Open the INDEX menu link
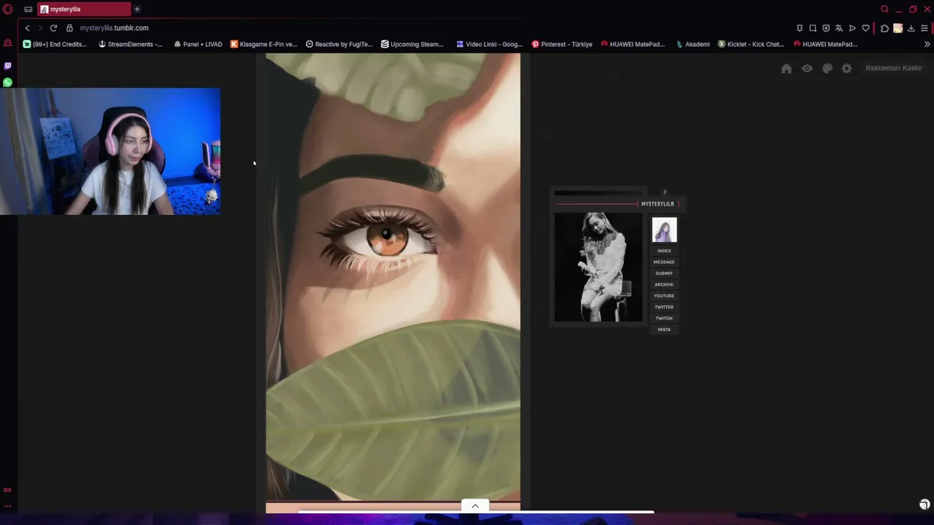Screen dimensions: 934x525 click(x=664, y=251)
